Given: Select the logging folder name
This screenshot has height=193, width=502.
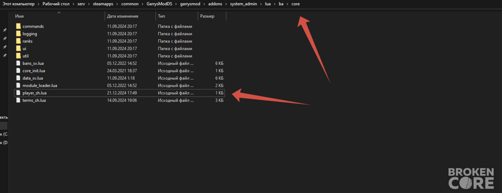Looking at the screenshot, I should pyautogui.click(x=30, y=34).
